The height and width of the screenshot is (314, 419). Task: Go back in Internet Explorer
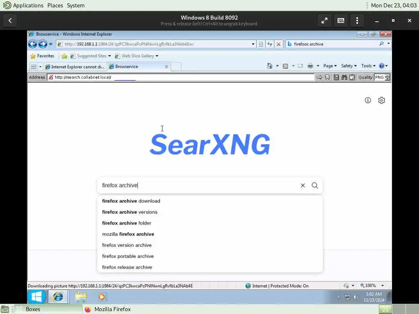pos(33,44)
